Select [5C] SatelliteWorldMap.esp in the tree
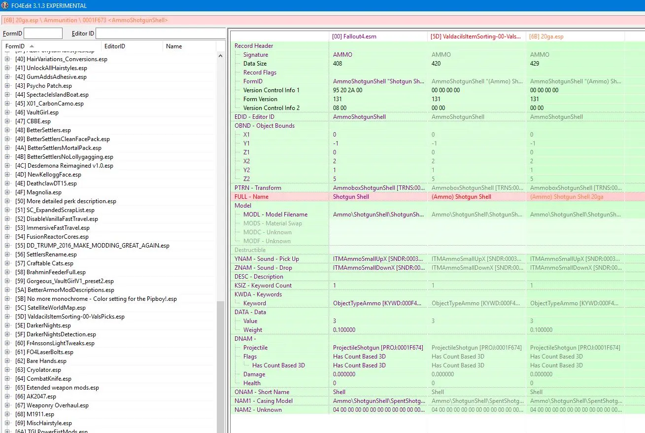Image resolution: width=645 pixels, height=433 pixels. click(x=51, y=308)
